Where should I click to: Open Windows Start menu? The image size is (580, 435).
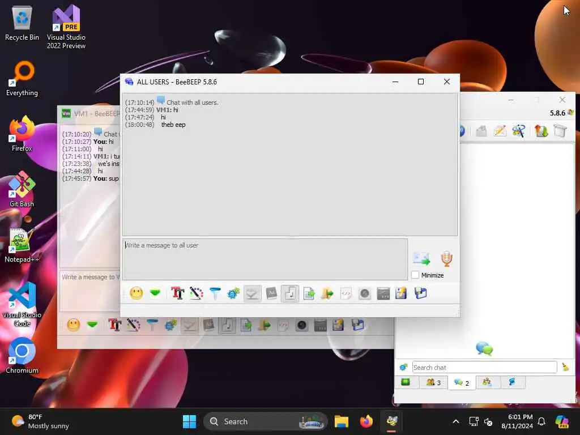coord(189,421)
